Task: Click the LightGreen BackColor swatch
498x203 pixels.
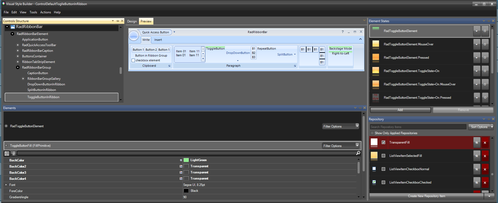Action: click(x=186, y=160)
